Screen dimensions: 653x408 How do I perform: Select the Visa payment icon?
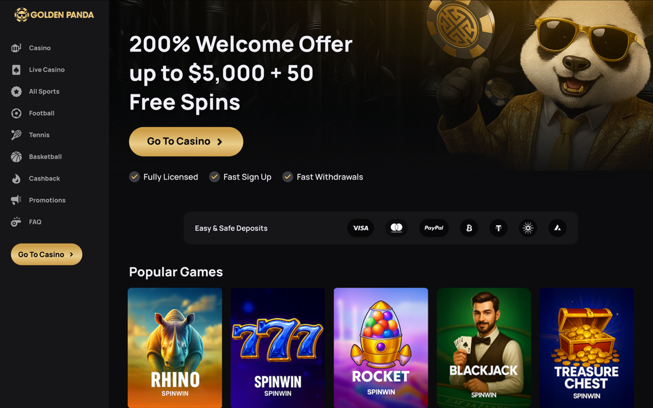pyautogui.click(x=360, y=228)
